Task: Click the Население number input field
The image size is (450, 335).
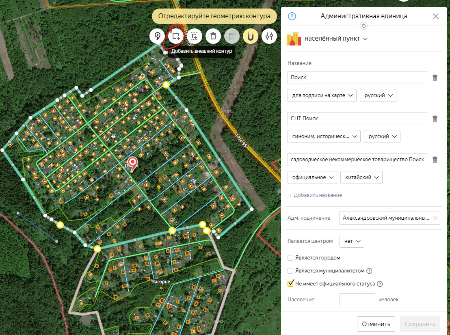Action: tap(357, 300)
